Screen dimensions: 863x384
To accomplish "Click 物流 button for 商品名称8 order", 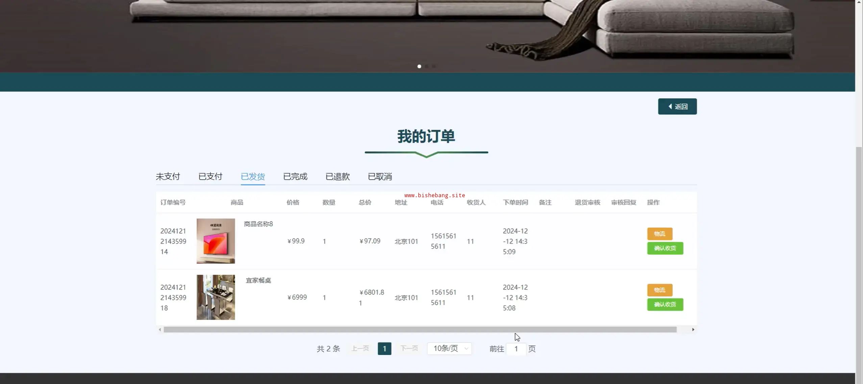I will (x=659, y=234).
